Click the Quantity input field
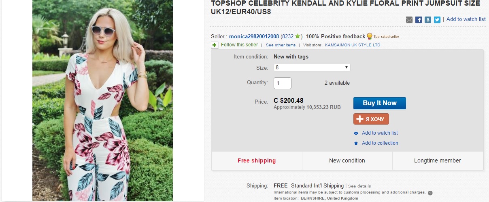This screenshot has height=202, width=489. click(283, 83)
